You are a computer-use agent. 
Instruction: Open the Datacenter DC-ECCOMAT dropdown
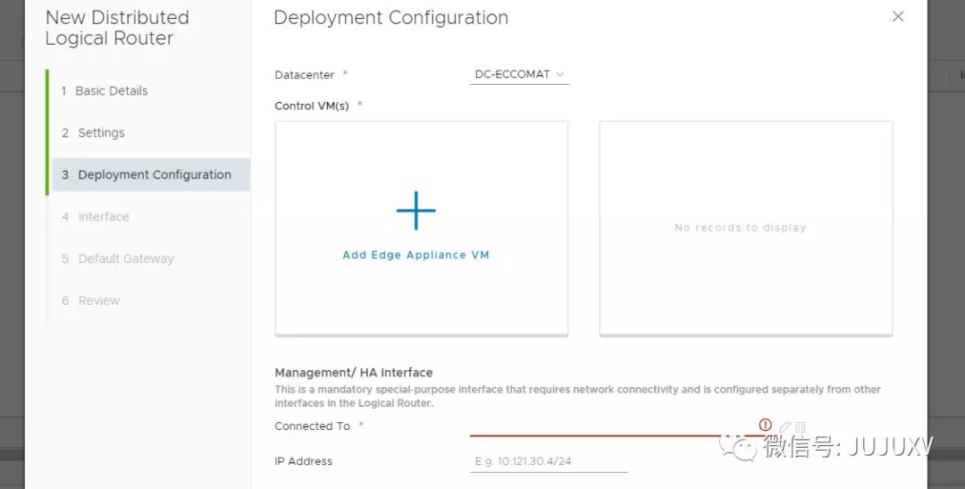519,74
